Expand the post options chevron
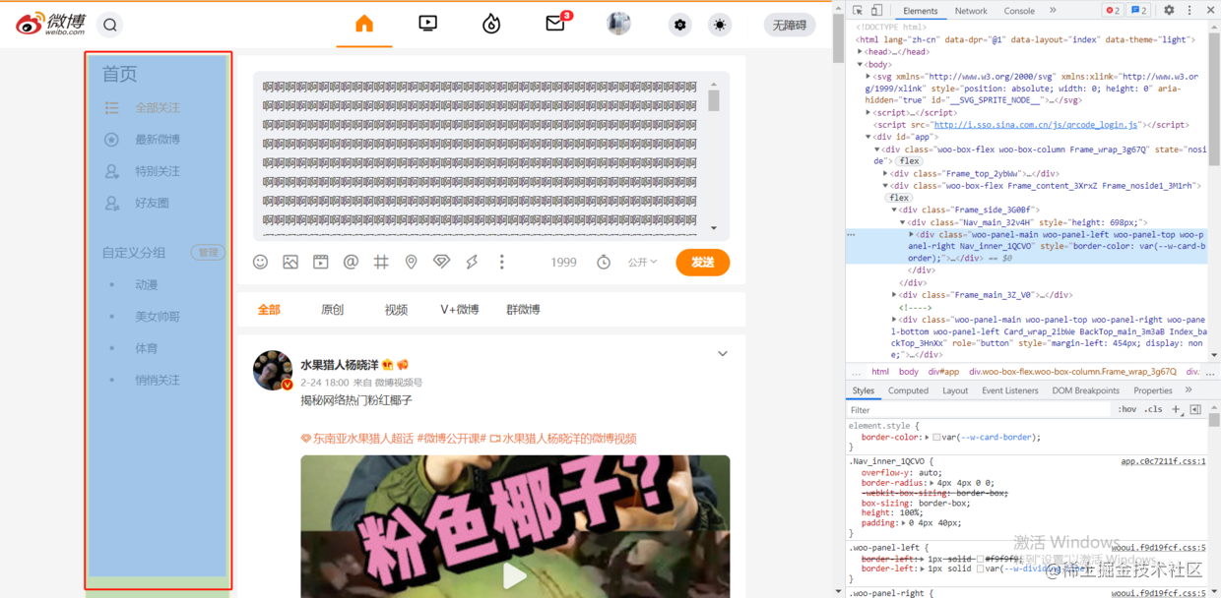 click(722, 354)
